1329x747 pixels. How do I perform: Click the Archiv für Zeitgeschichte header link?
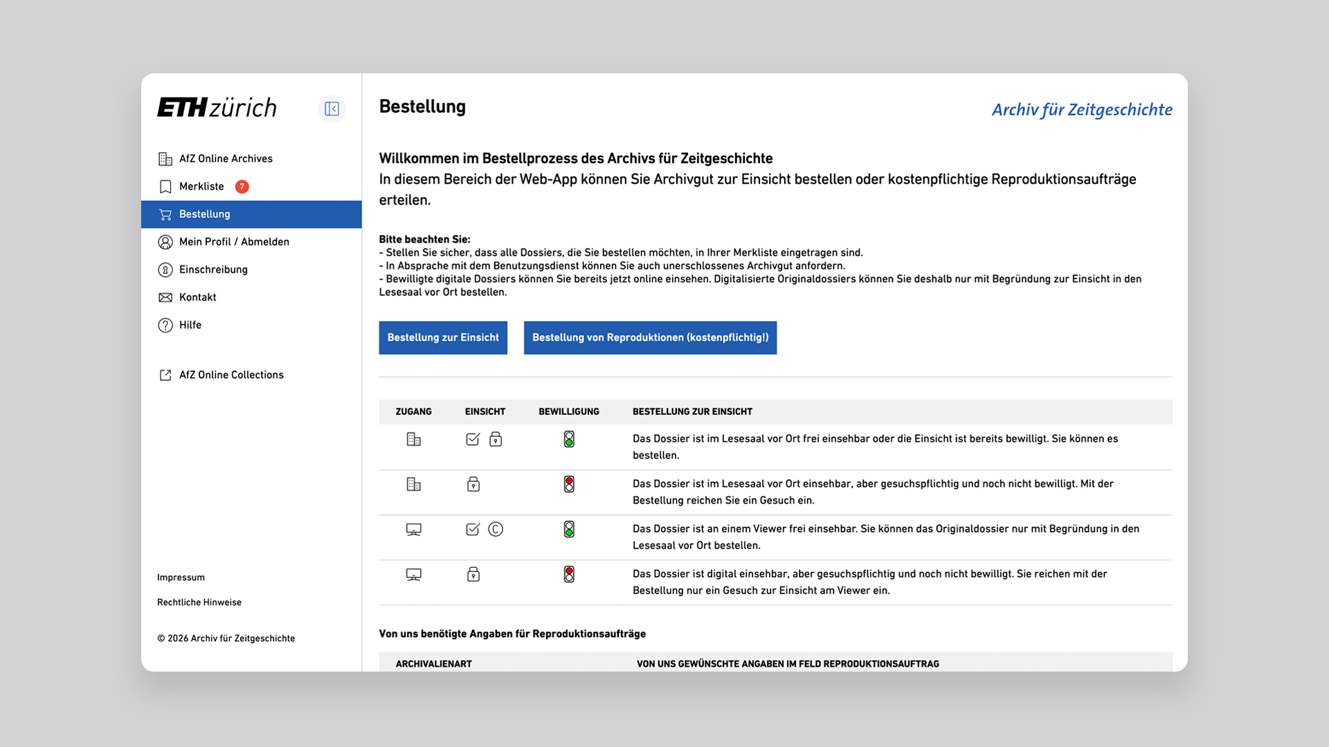coord(1081,110)
